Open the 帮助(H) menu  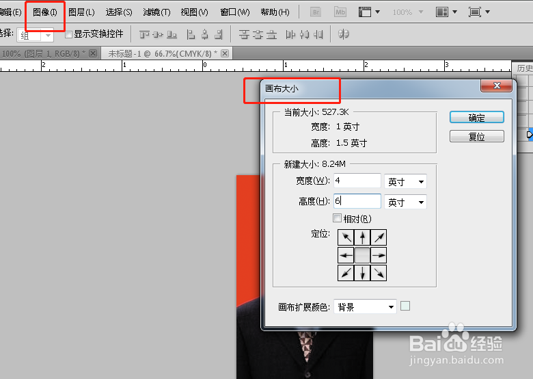275,12
